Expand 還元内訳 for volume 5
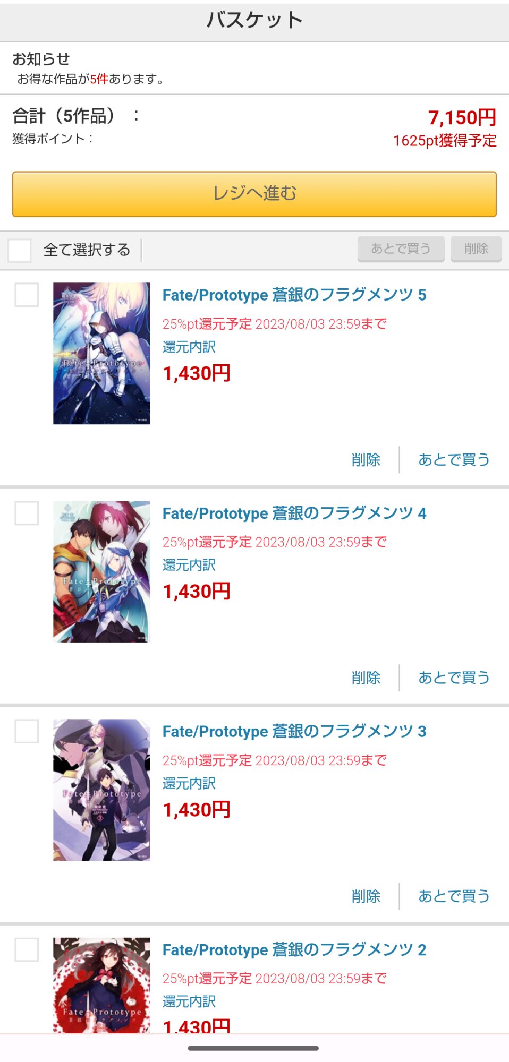Image resolution: width=509 pixels, height=1062 pixels. 189,347
